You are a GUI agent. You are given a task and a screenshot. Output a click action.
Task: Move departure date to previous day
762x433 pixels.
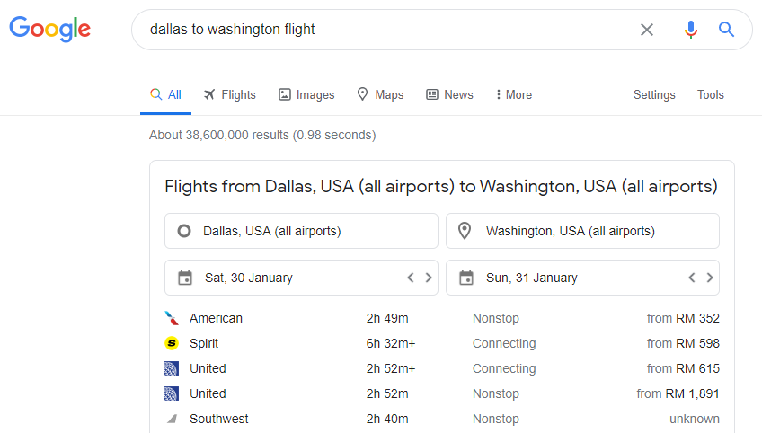(x=411, y=278)
